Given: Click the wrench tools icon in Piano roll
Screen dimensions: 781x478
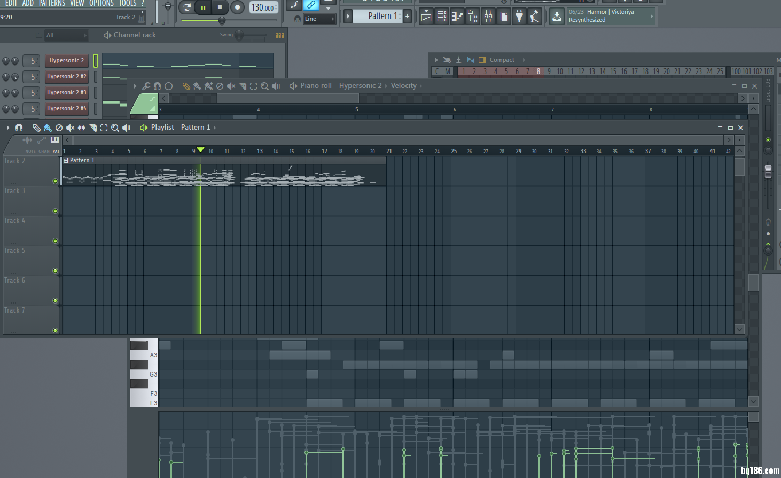Looking at the screenshot, I should click(x=146, y=86).
